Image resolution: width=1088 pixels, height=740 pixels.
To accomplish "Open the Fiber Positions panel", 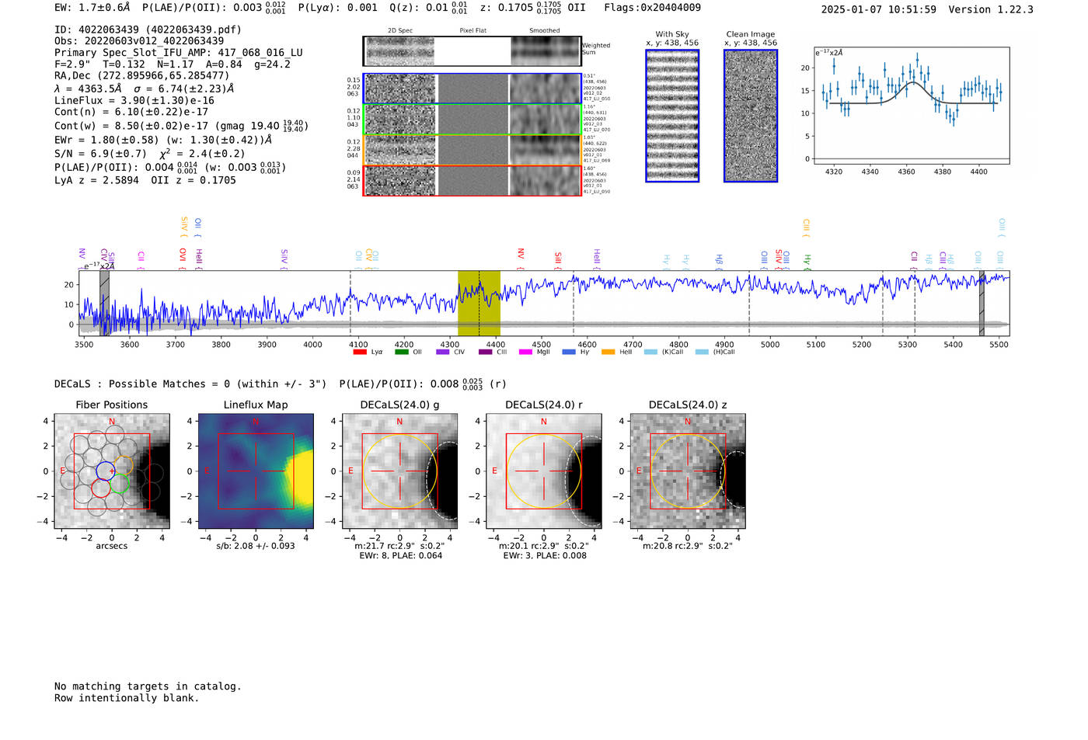I will [112, 471].
